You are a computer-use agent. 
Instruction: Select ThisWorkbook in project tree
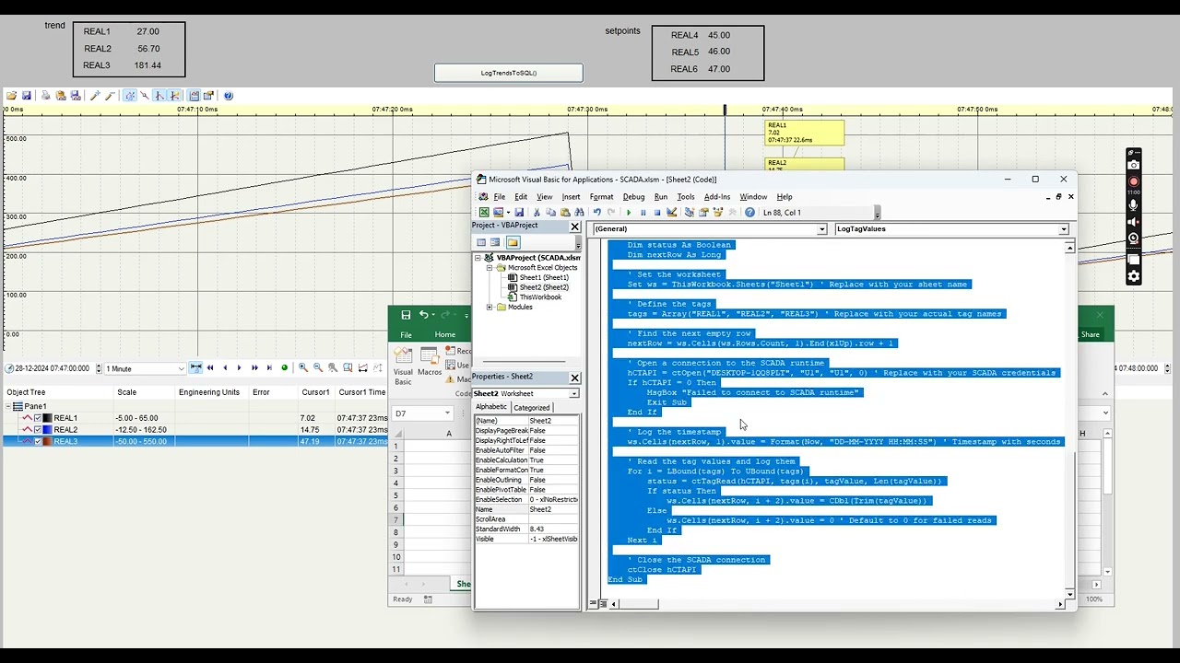(x=540, y=297)
